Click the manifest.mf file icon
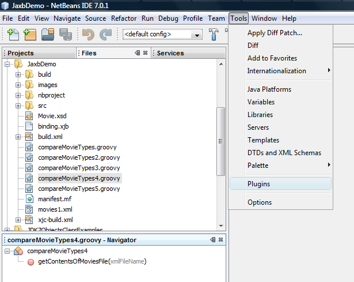 pos(29,199)
